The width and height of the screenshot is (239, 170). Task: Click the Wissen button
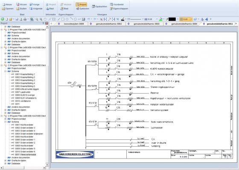[21, 5]
